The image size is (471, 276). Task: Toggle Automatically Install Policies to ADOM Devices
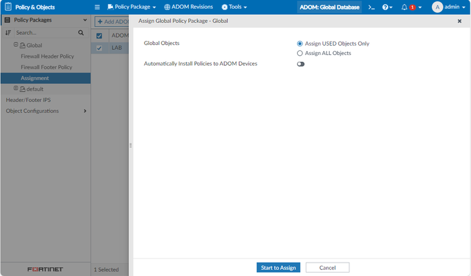tap(301, 64)
